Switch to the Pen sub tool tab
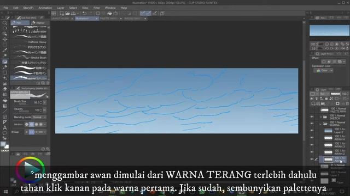 pyautogui.click(x=20, y=23)
